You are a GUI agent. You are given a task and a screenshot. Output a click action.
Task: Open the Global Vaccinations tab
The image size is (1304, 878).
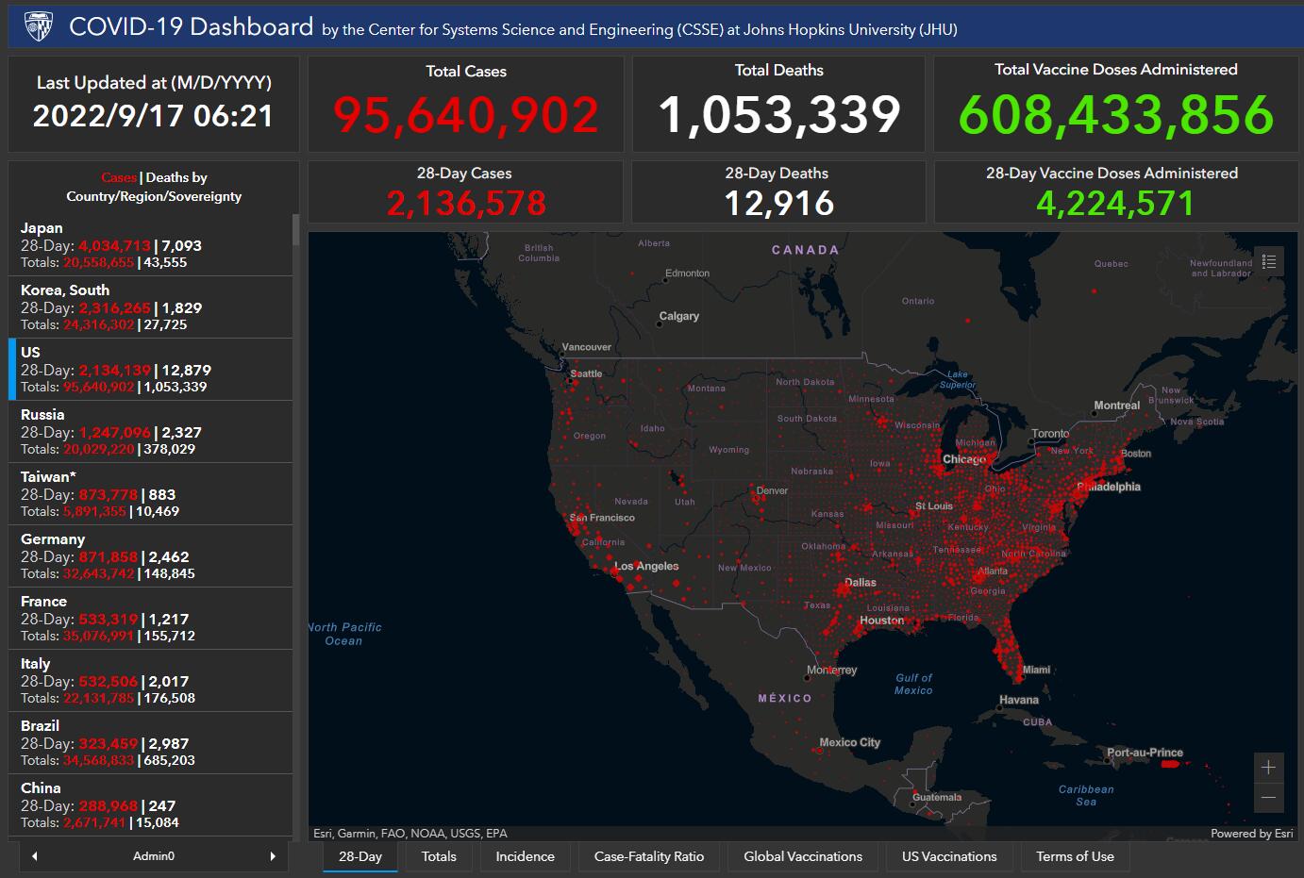click(803, 856)
